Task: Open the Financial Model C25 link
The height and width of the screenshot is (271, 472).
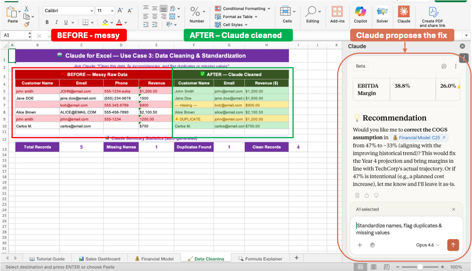Action: coord(419,137)
